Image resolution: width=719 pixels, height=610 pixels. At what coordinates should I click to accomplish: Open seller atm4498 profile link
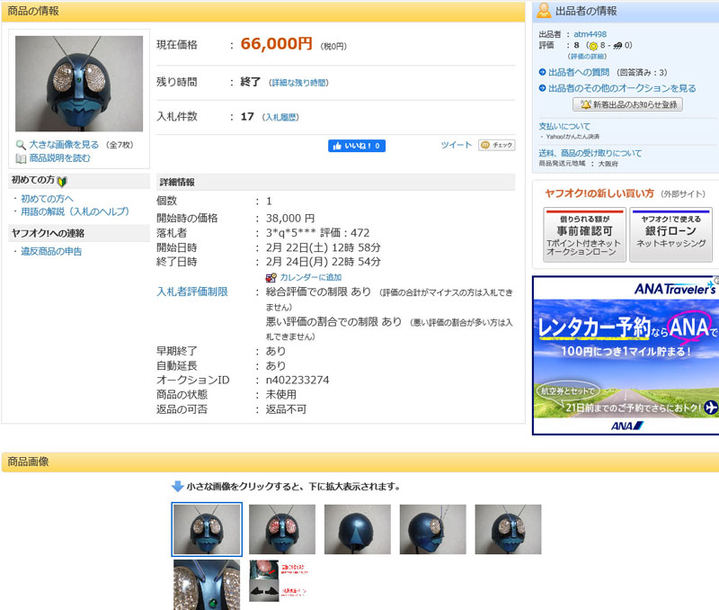pyautogui.click(x=590, y=34)
